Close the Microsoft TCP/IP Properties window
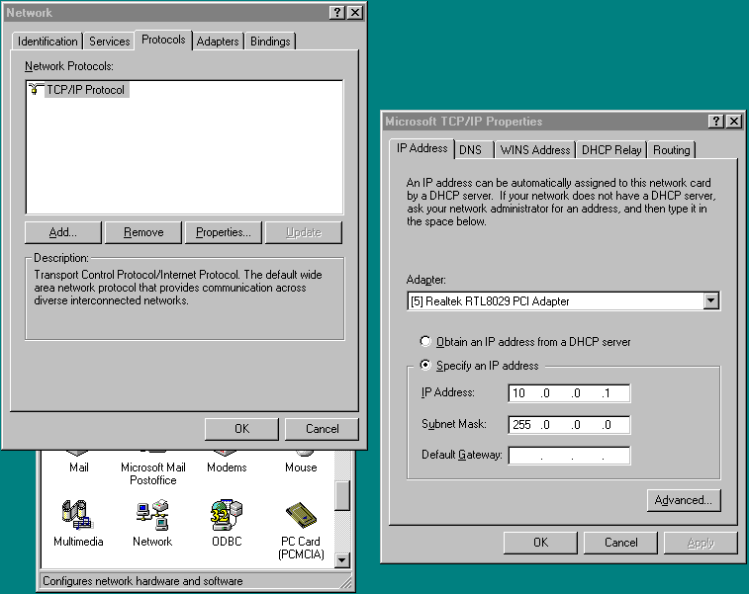Image resolution: width=749 pixels, height=594 pixels. [734, 122]
